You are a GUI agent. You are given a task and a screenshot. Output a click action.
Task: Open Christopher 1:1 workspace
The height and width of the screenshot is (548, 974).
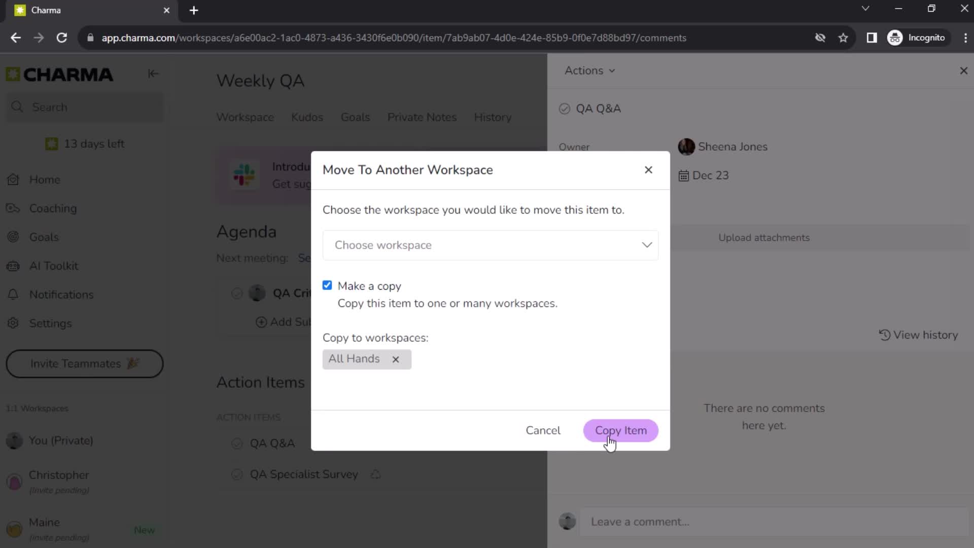point(59,481)
